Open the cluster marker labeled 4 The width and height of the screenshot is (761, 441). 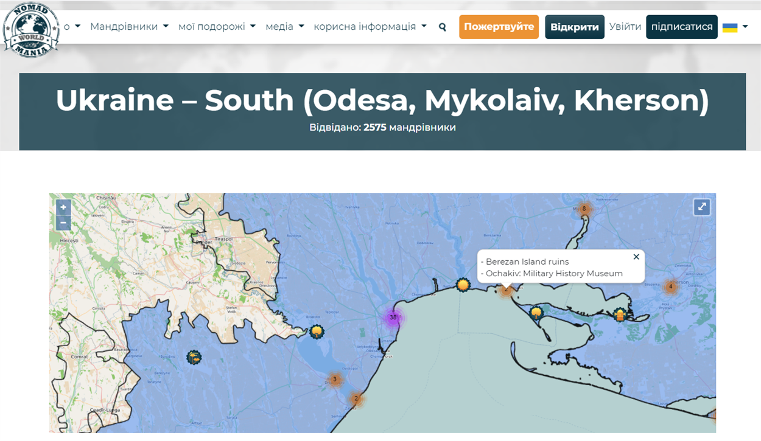pos(670,286)
